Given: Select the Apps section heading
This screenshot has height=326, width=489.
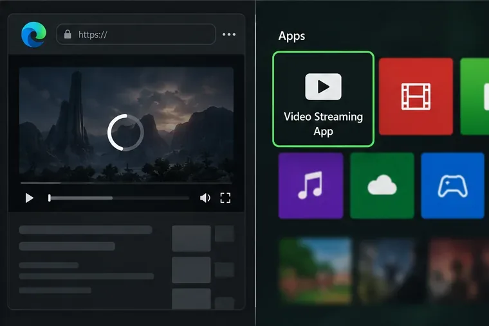Looking at the screenshot, I should [291, 36].
